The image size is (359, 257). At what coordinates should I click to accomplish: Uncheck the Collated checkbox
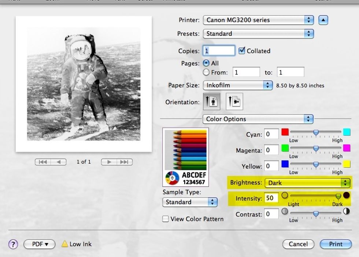coord(242,51)
